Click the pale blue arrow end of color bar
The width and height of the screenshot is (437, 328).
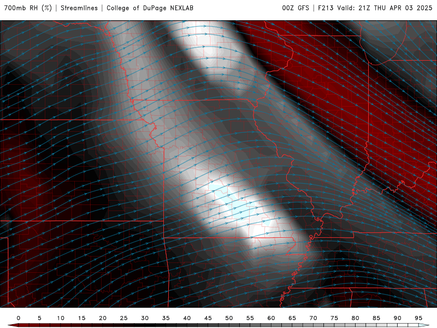(x=424, y=325)
